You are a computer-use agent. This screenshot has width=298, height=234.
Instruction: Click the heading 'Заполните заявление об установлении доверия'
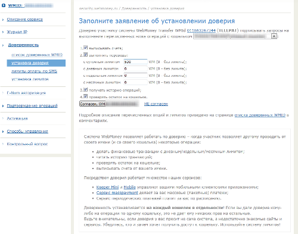(x=157, y=21)
